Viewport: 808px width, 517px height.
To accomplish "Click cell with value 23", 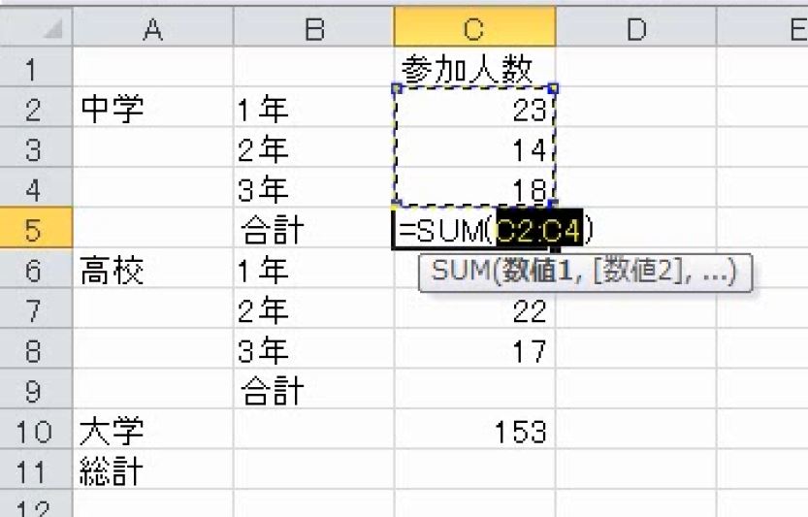I will click(474, 108).
